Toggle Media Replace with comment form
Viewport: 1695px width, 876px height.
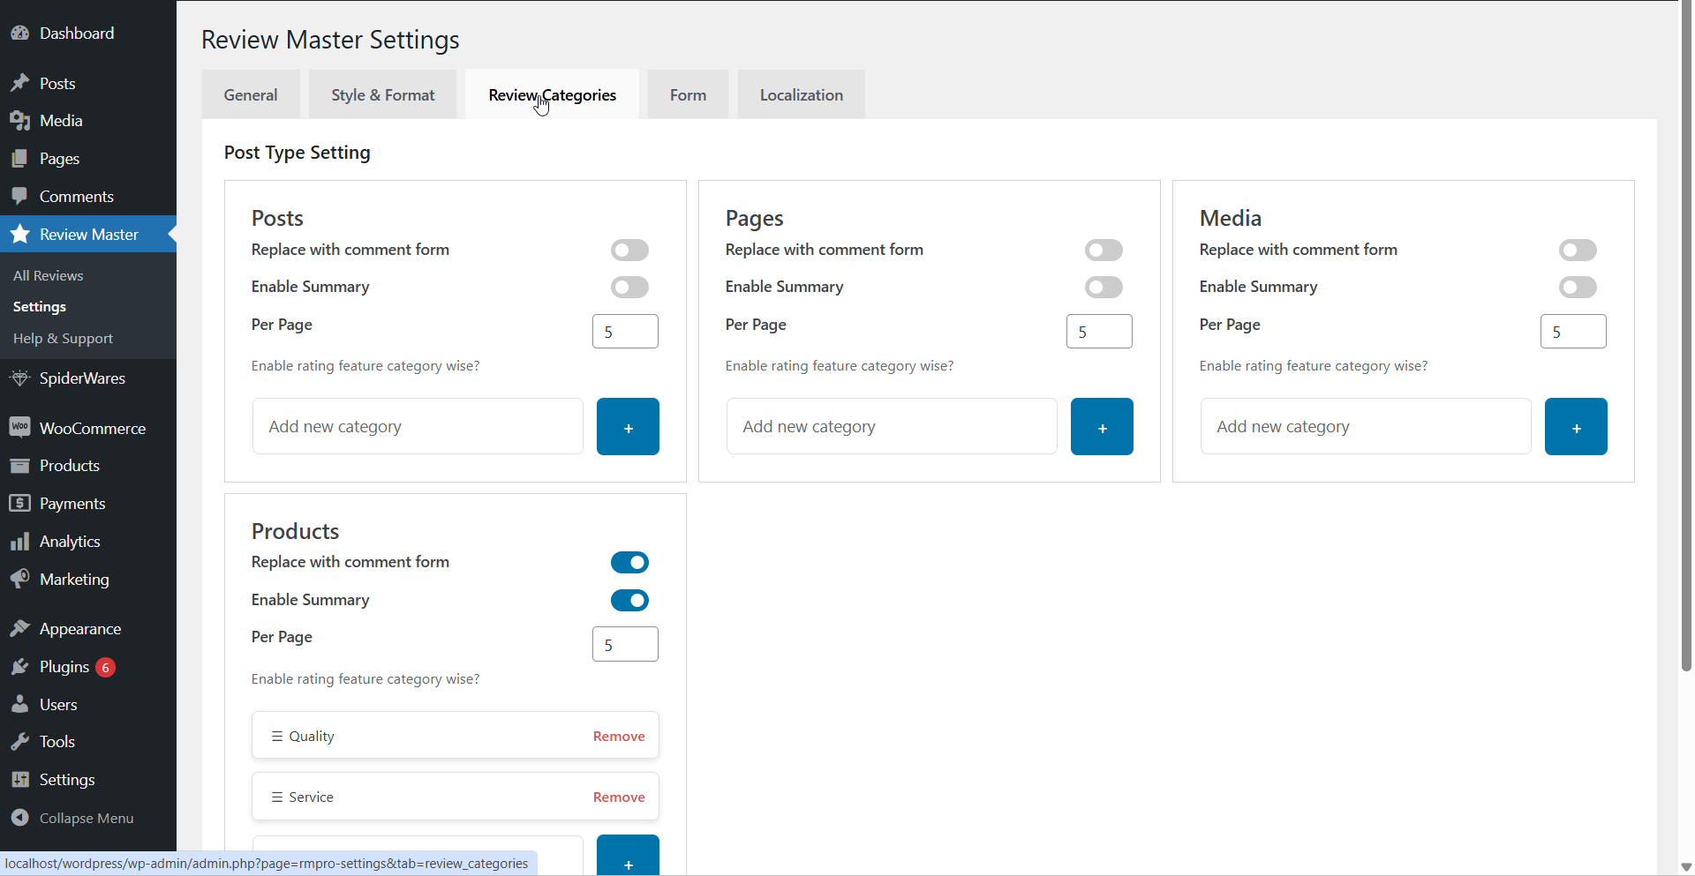[x=1578, y=250]
